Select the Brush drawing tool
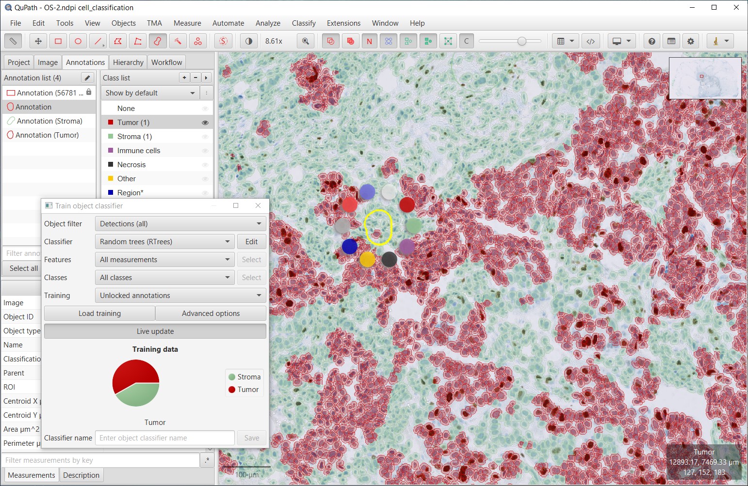Screen dimensions: 748x486 pyautogui.click(x=158, y=41)
